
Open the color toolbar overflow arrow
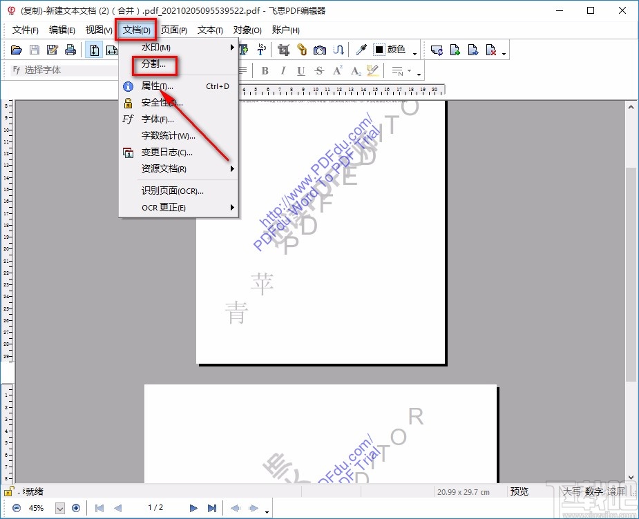point(415,53)
